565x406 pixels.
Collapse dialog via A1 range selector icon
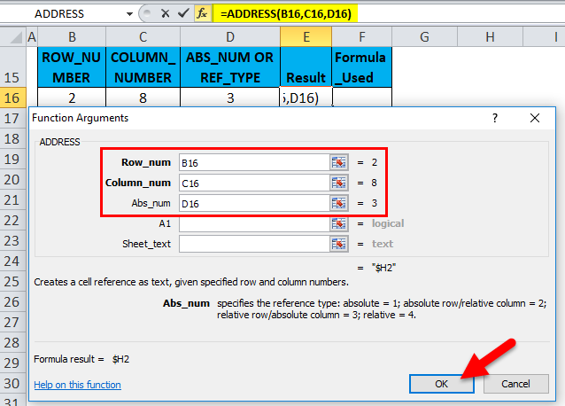point(338,223)
